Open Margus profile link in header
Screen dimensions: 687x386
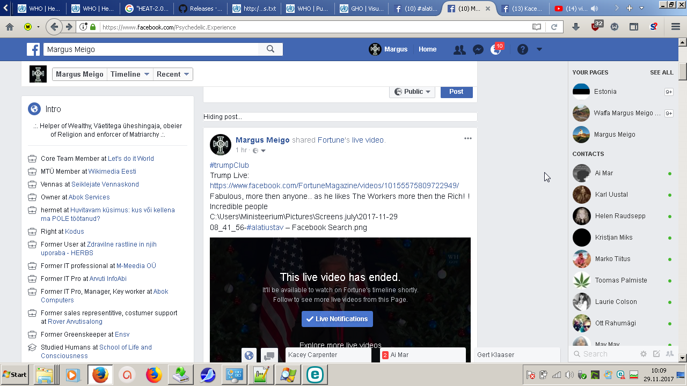tap(388, 49)
